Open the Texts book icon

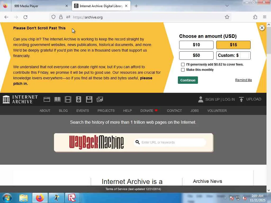coord(57,99)
